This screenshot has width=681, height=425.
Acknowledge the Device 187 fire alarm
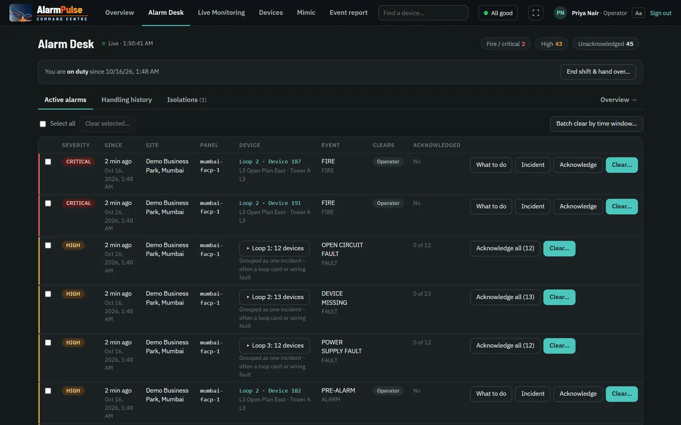tap(578, 165)
